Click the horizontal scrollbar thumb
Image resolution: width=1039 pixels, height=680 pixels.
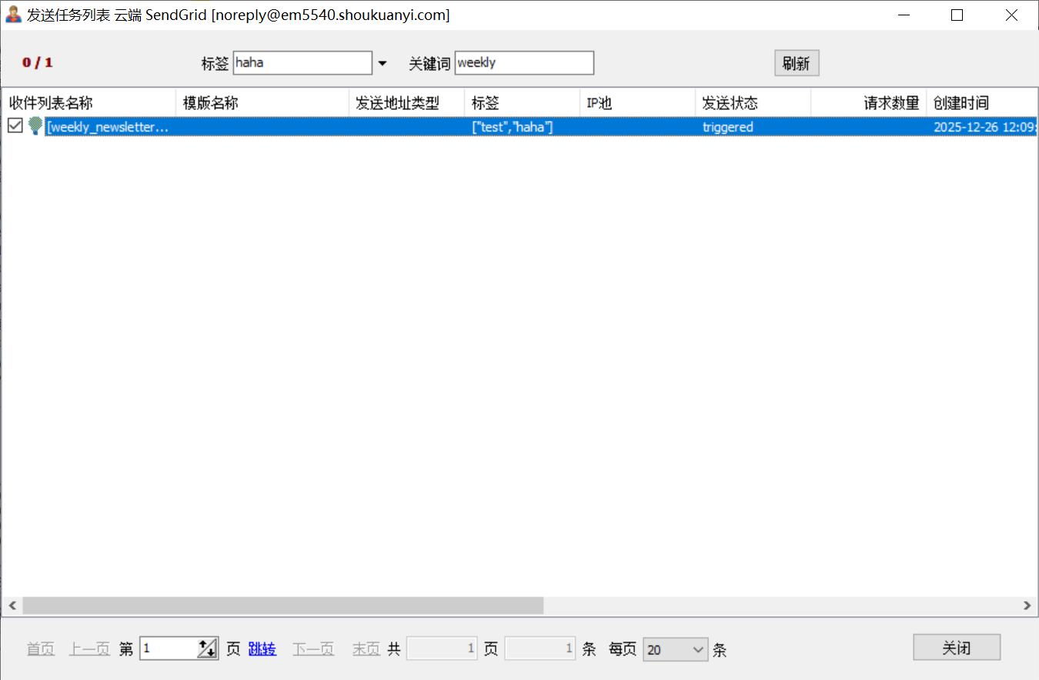coord(282,606)
